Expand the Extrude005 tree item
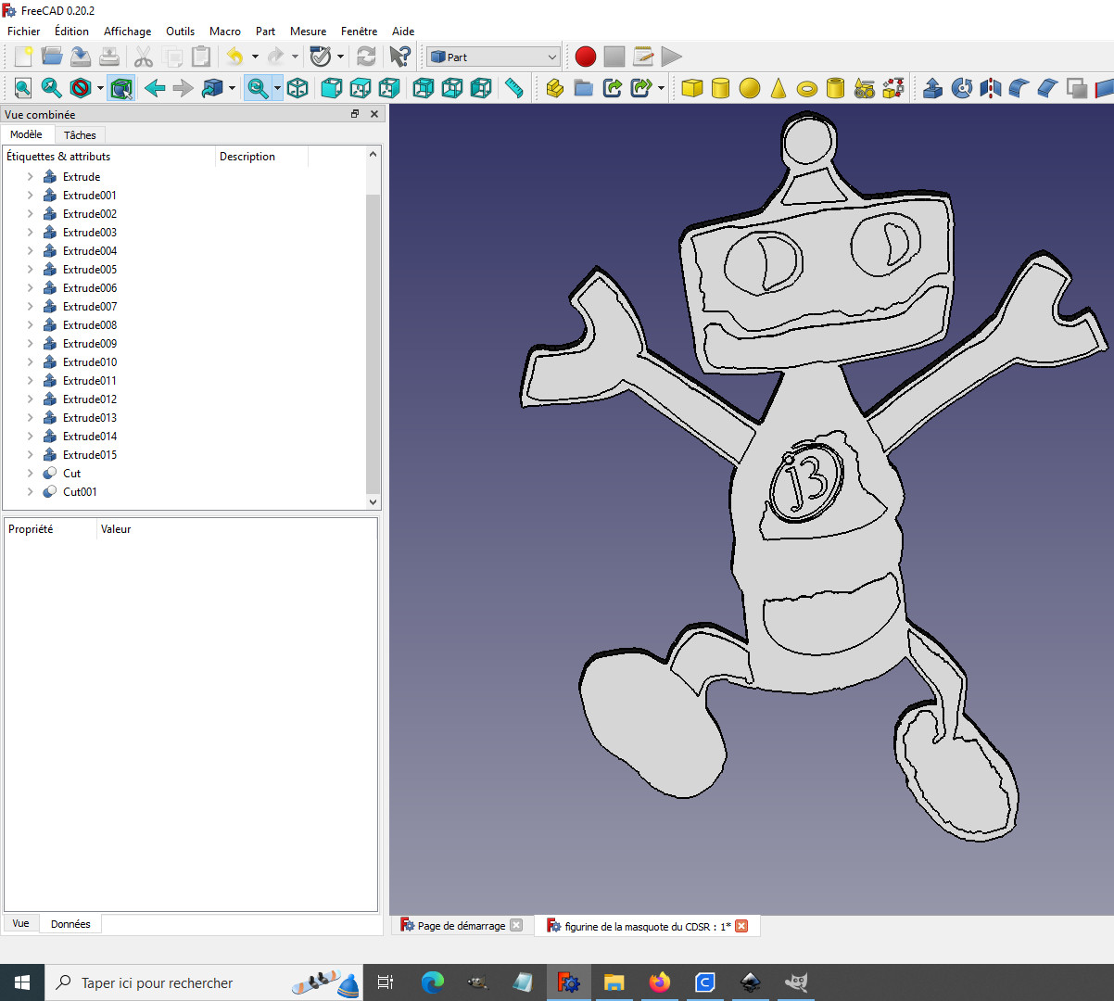The height and width of the screenshot is (1001, 1114). point(30,270)
